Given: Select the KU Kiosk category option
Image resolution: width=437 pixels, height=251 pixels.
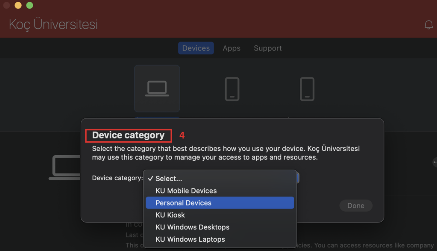Looking at the screenshot, I should tap(170, 215).
